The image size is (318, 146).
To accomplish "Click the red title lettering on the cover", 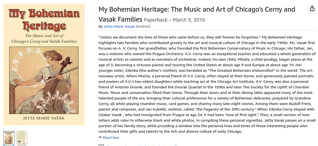I will (44, 19).
